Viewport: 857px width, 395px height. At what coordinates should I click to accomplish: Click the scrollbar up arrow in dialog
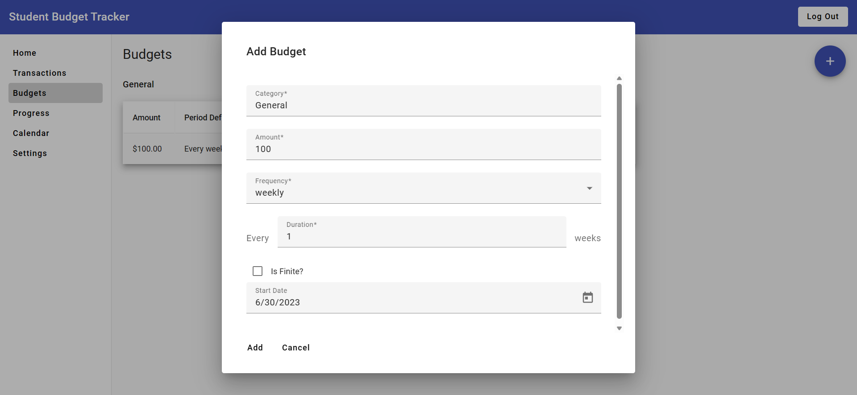(x=619, y=78)
